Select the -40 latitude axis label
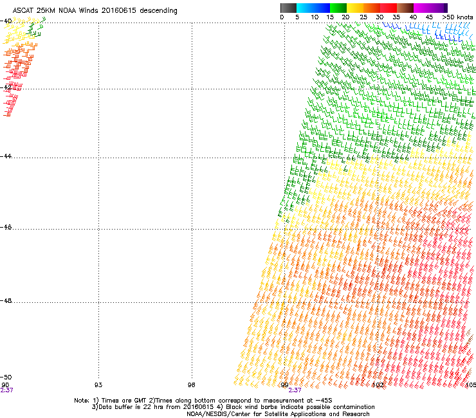The width and height of the screenshot is (476, 418). (x=6, y=21)
